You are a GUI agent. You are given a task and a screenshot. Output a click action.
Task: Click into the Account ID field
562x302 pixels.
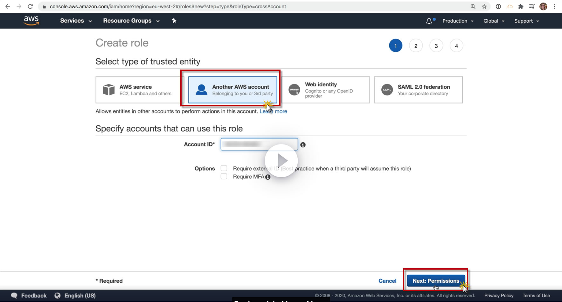point(259,144)
